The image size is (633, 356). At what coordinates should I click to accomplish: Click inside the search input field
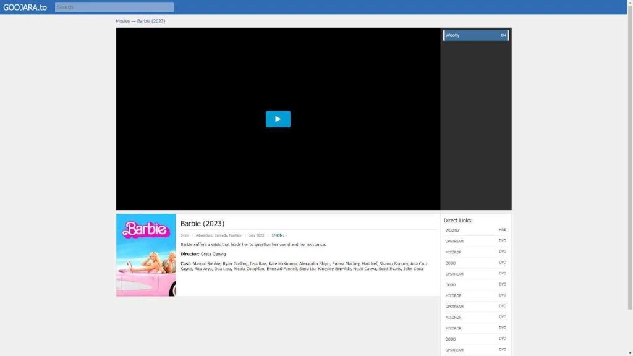(x=113, y=7)
